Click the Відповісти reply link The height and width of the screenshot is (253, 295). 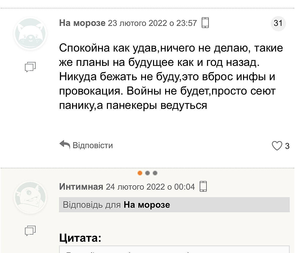[x=93, y=145]
